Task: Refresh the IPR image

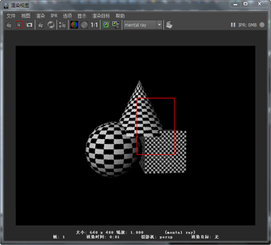Action: pos(51,25)
